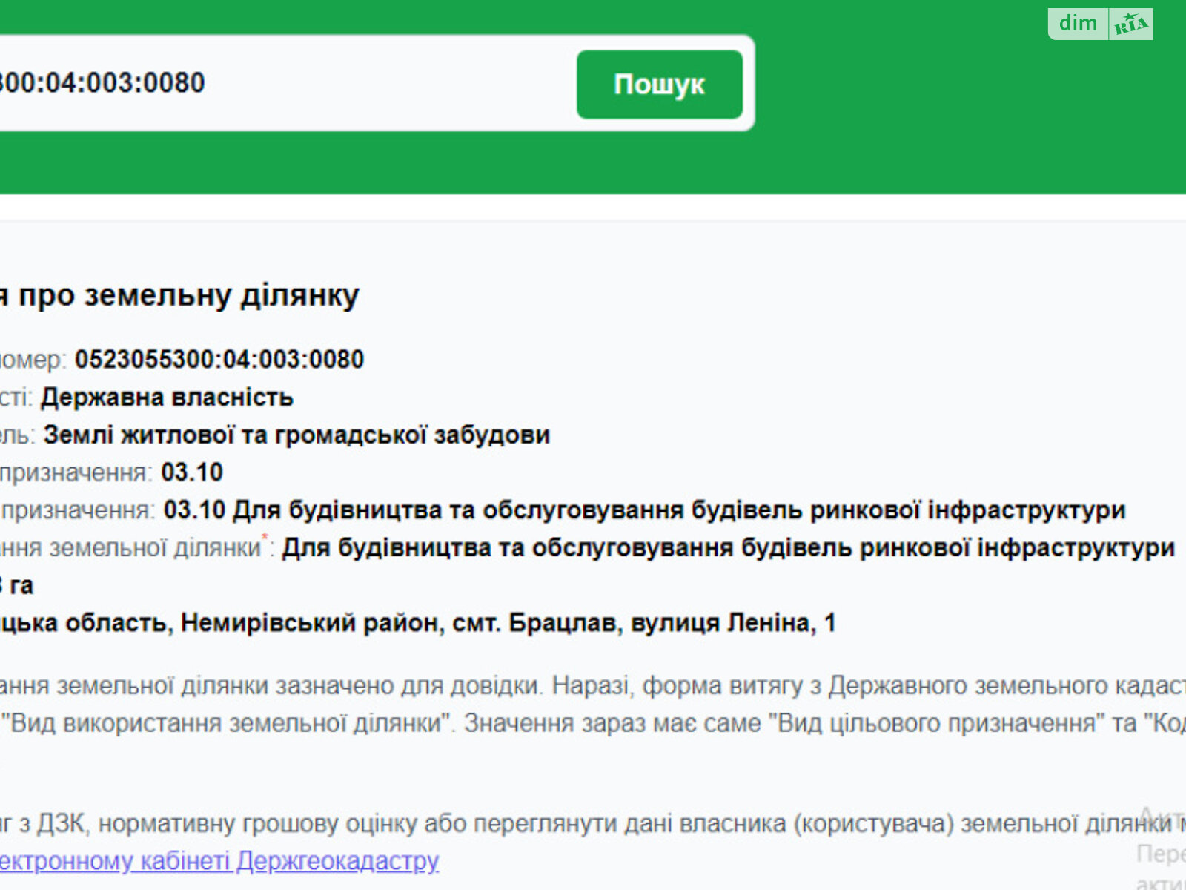The width and height of the screenshot is (1186, 890).
Task: Click the note line ending 'Державного земельного кадаст'
Action: click(593, 686)
